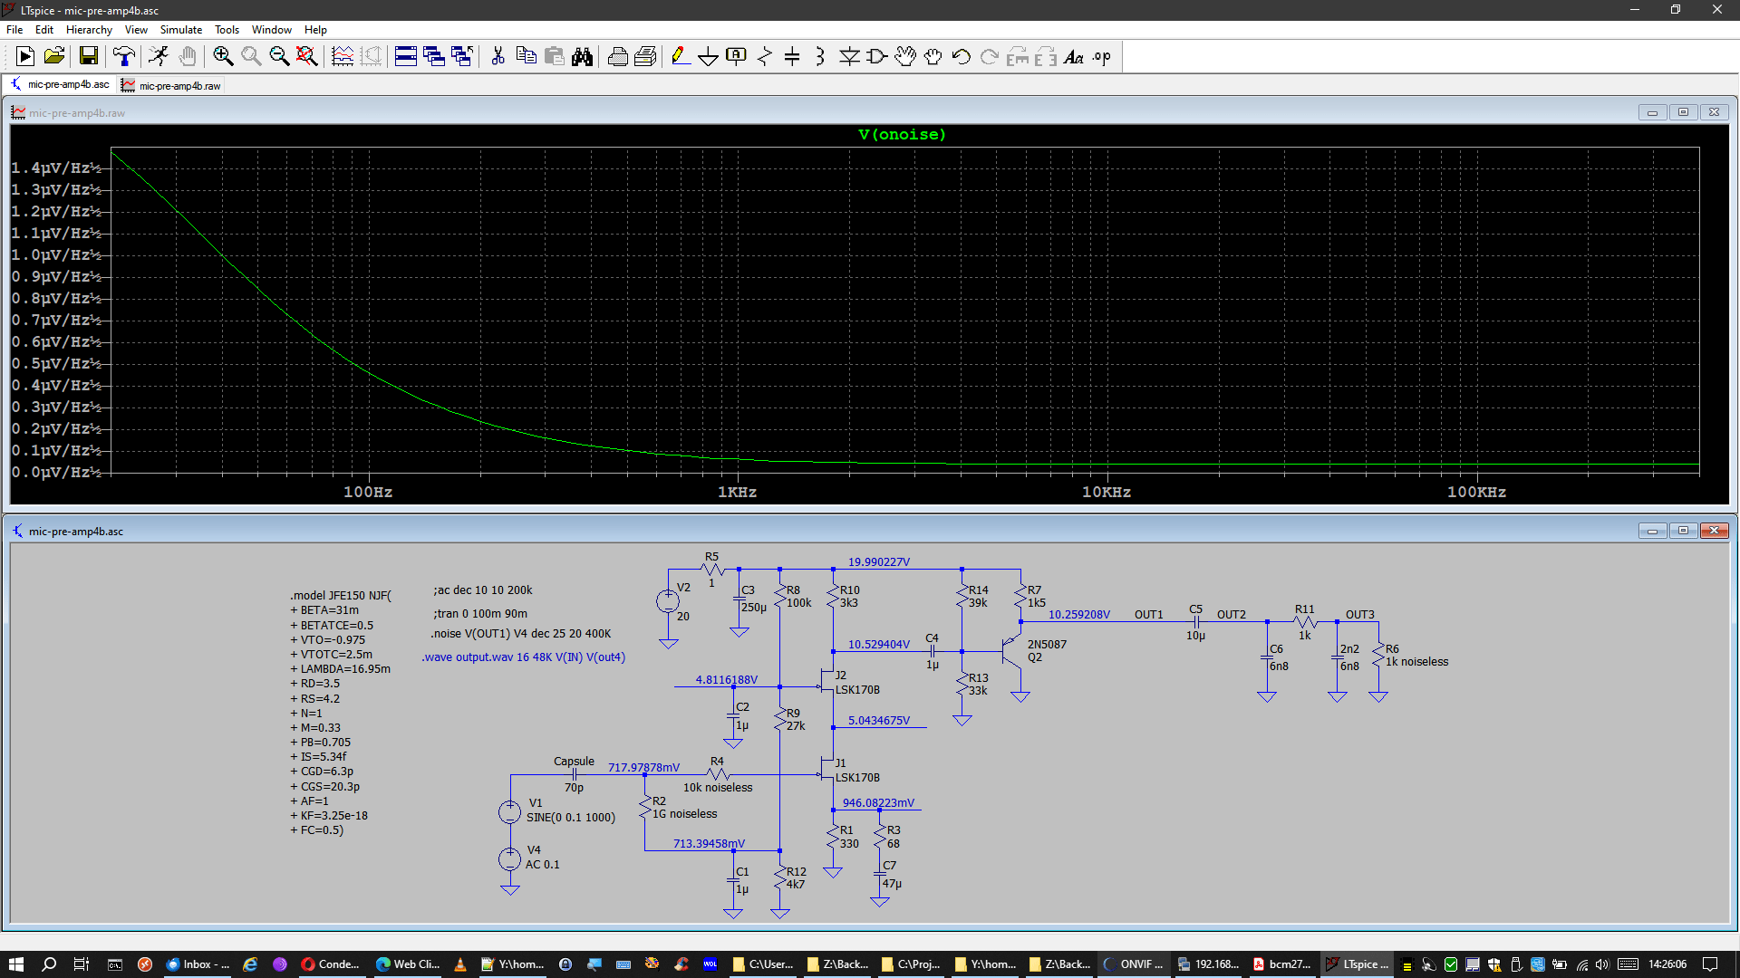Select the Component AND-gate tool
This screenshot has height=978, width=1740.
pos(876,56)
